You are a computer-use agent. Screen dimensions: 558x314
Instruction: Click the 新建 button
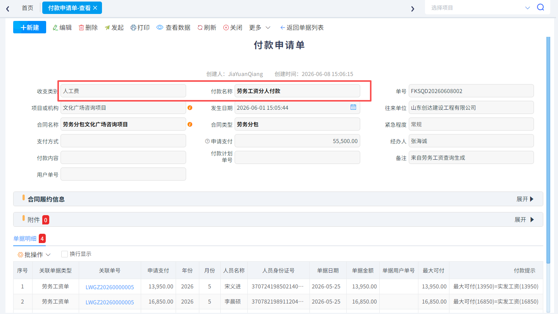click(29, 27)
